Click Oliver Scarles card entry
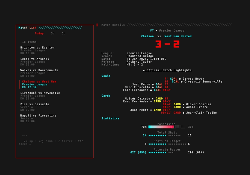The height and width of the screenshot is (175, 250). [x=187, y=104]
